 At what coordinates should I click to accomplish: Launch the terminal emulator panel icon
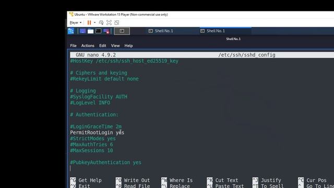[x=98, y=31]
